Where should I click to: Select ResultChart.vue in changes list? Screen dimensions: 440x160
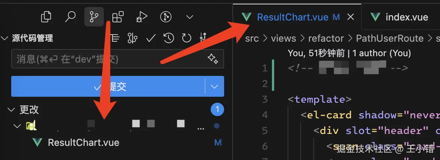pyautogui.click(x=83, y=143)
